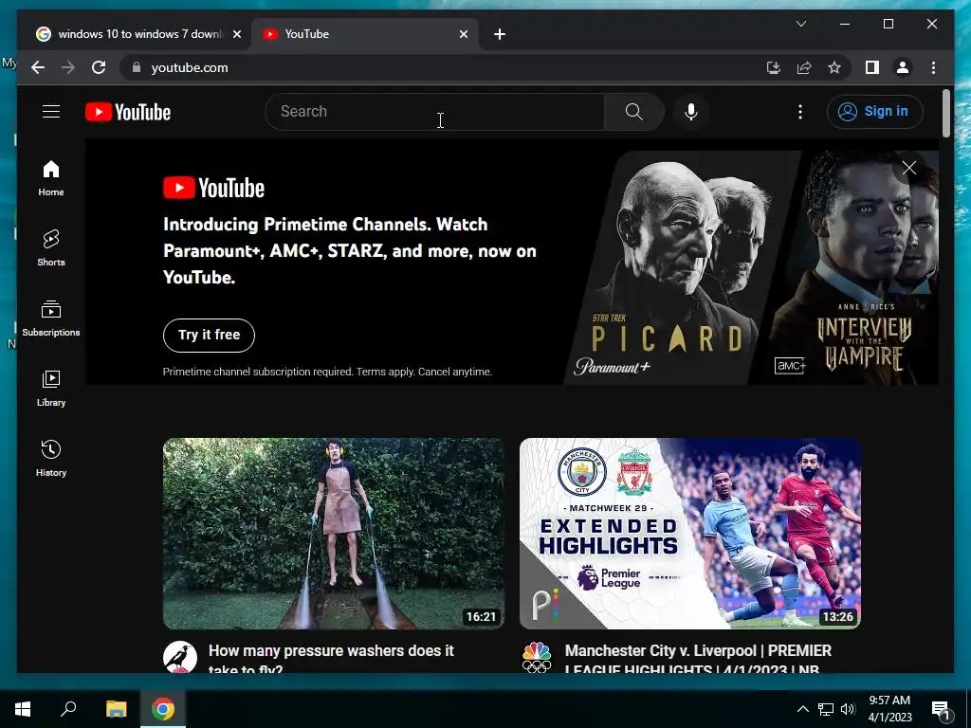Open Library in sidebar
The image size is (971, 728).
tap(51, 389)
